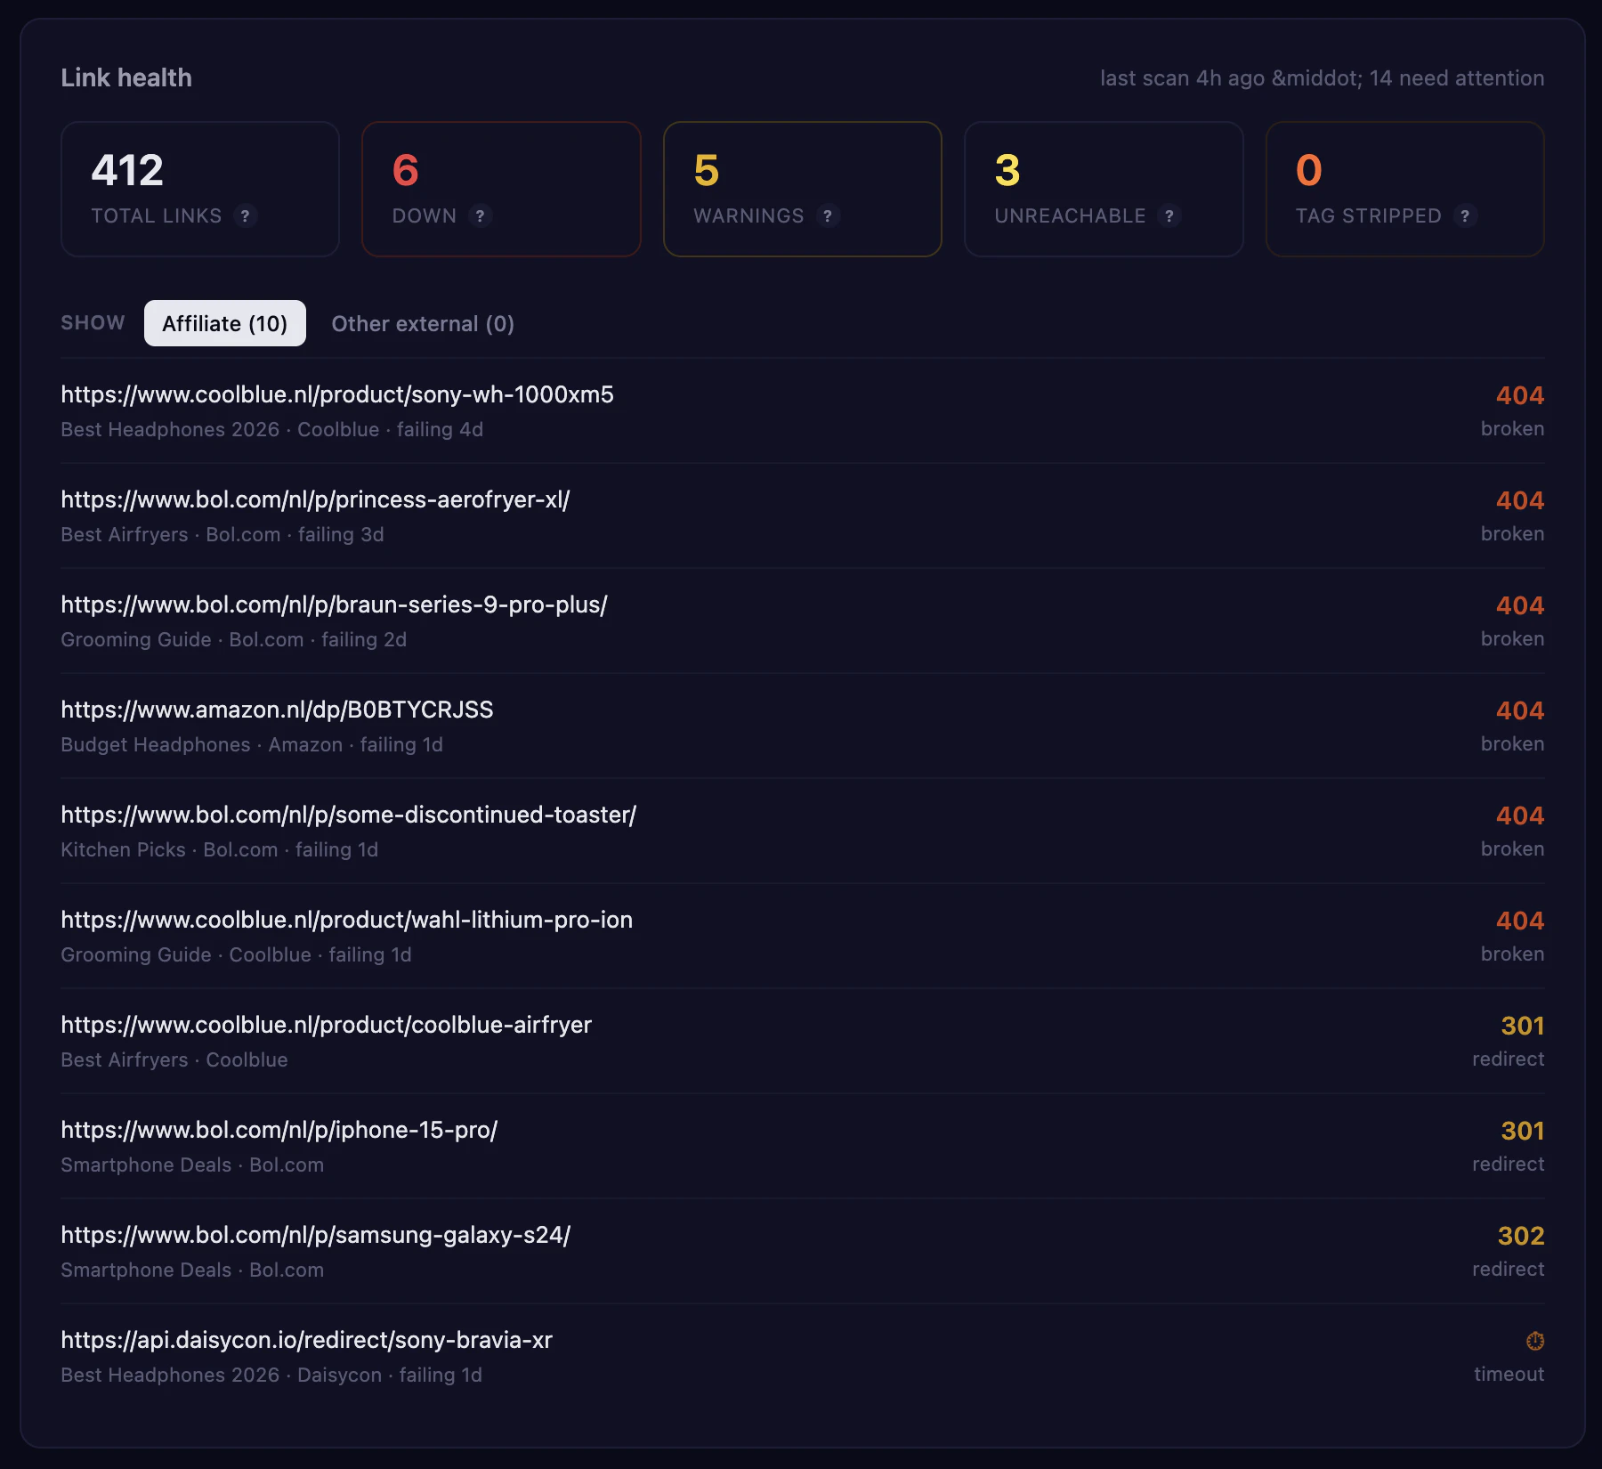Click 'Grooming Guide · Coolblue · failing 1d' text
1602x1469 pixels.
pos(236,954)
